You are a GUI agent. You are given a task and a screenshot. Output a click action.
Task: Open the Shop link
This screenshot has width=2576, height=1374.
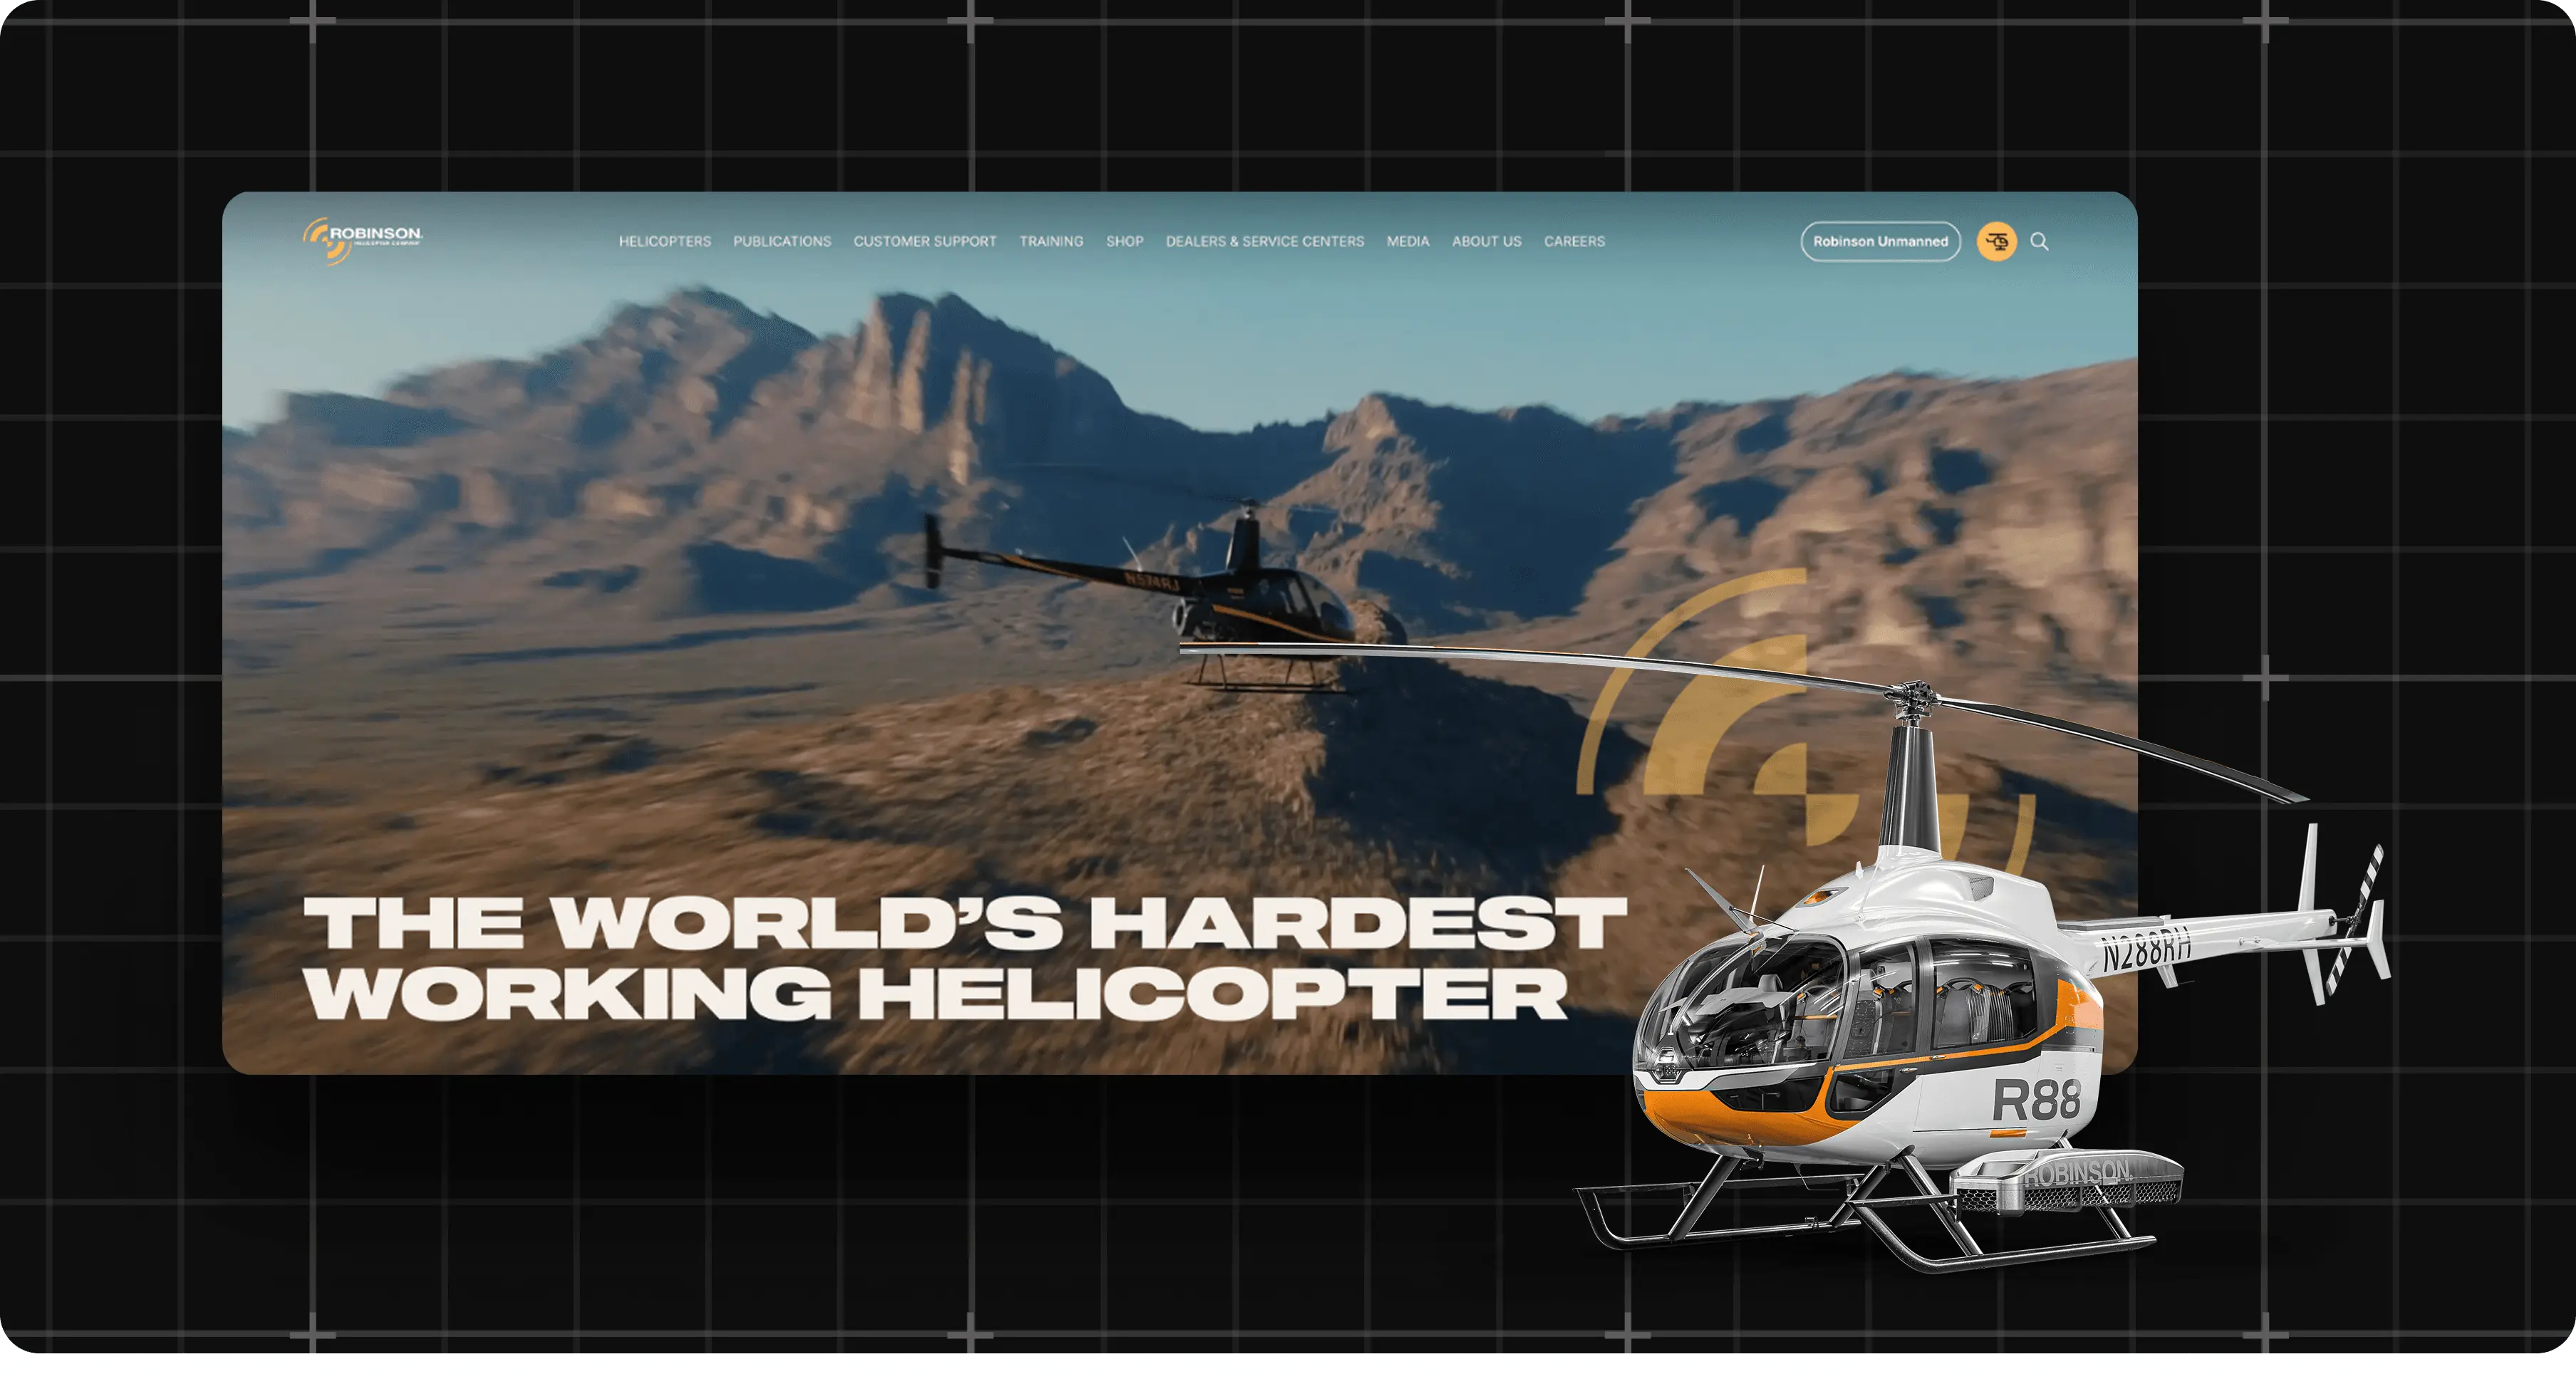(1124, 241)
